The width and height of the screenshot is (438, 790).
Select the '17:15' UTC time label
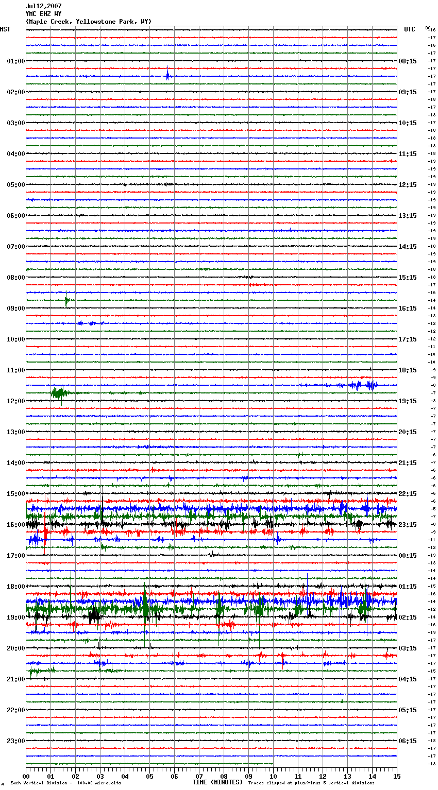coord(408,339)
